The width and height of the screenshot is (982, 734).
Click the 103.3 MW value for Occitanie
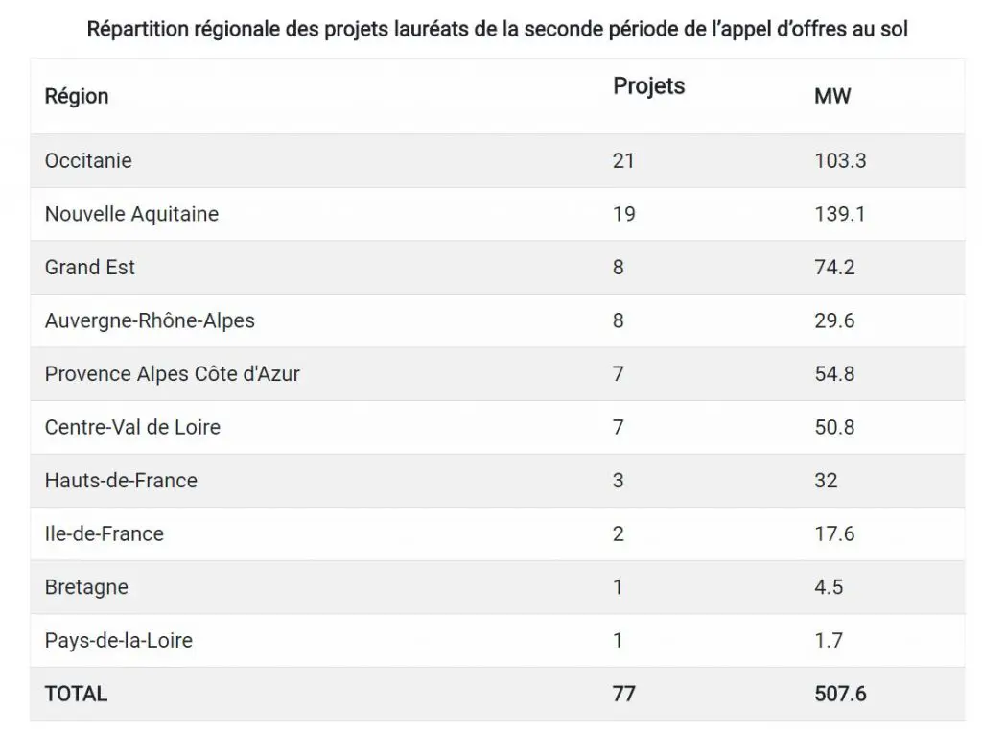click(x=840, y=160)
